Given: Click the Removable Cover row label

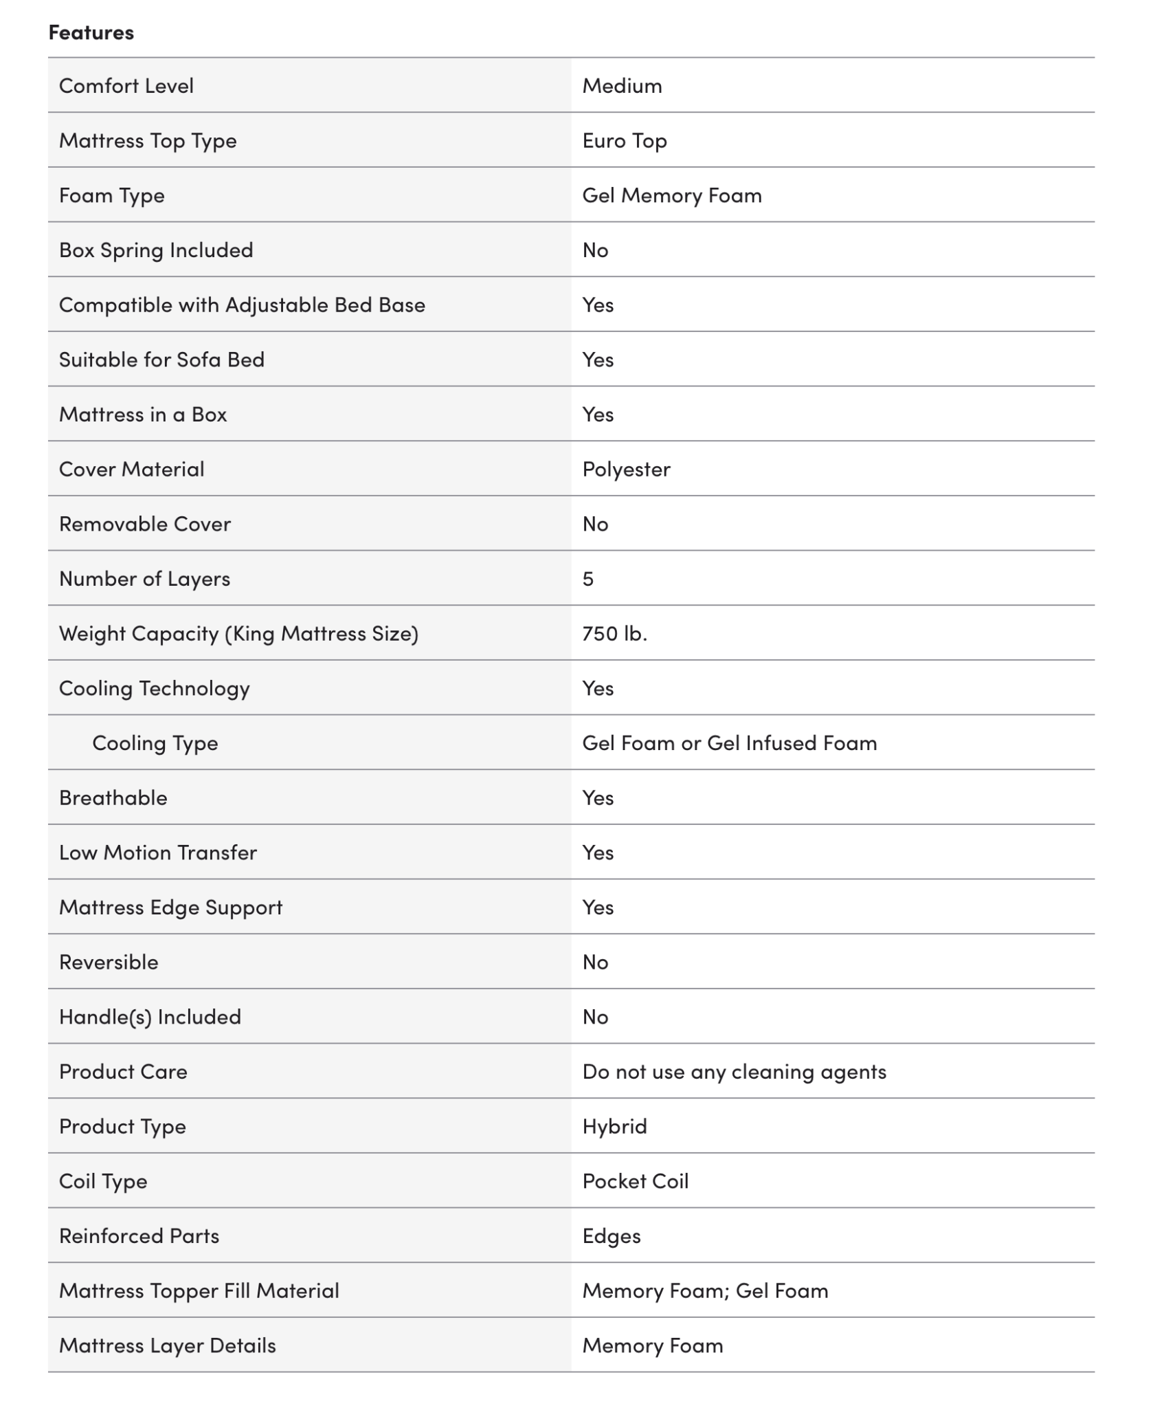Looking at the screenshot, I should (x=145, y=524).
